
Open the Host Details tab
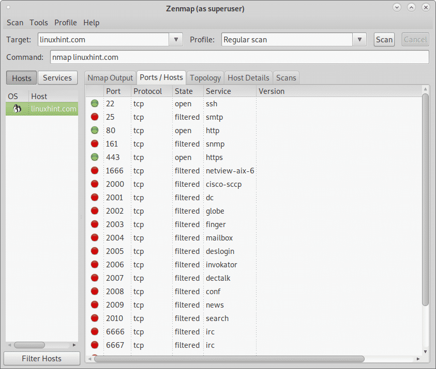[x=248, y=78]
